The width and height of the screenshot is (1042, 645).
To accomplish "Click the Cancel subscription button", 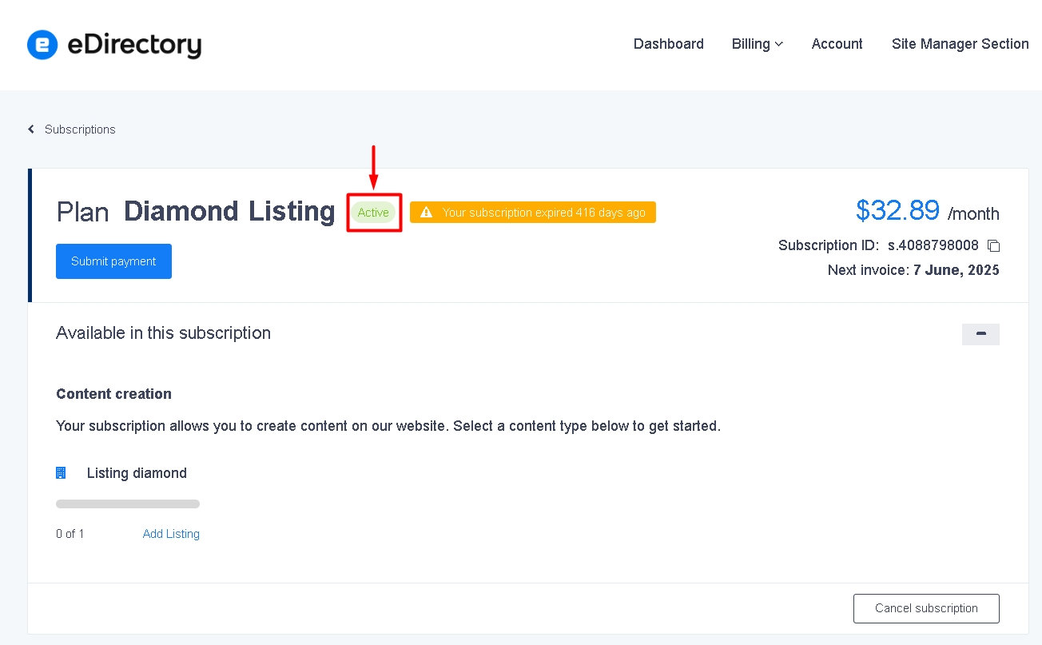I will coord(926,608).
